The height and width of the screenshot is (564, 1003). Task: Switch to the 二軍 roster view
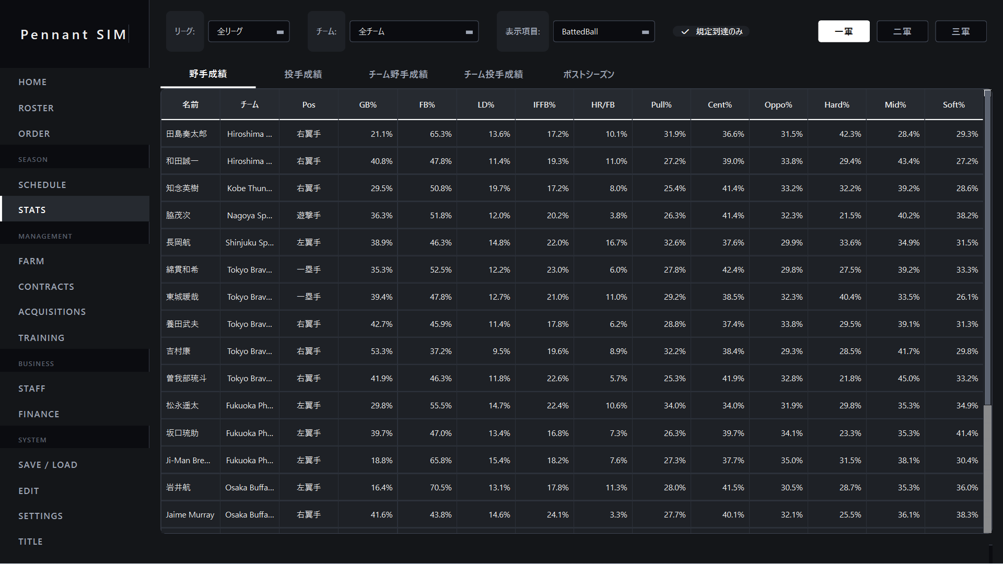(902, 32)
